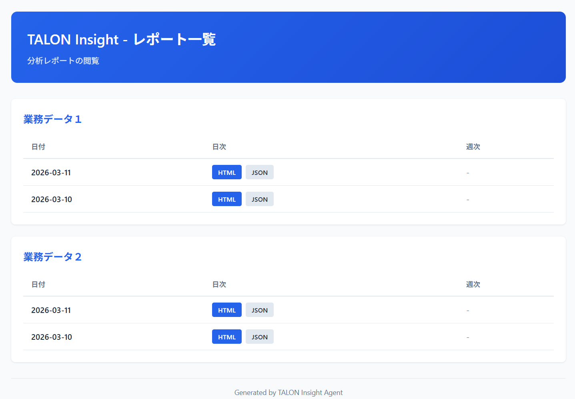575x399 pixels.
Task: Open HTML report for 業務データ2 2026-03-10
Action: coord(226,337)
